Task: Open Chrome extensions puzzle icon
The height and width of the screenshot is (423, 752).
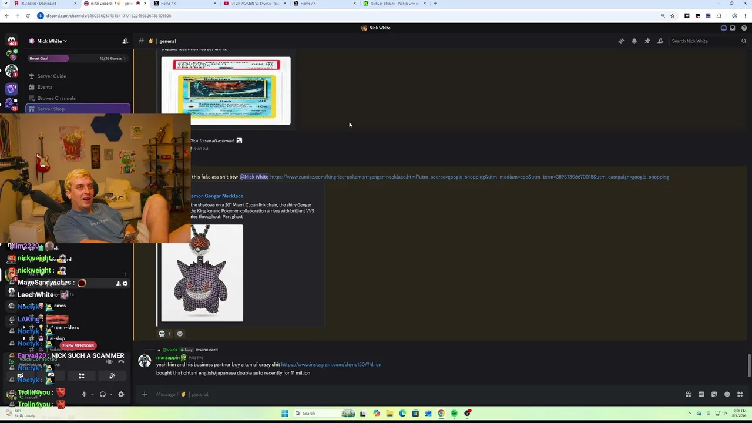Action: tap(719, 16)
